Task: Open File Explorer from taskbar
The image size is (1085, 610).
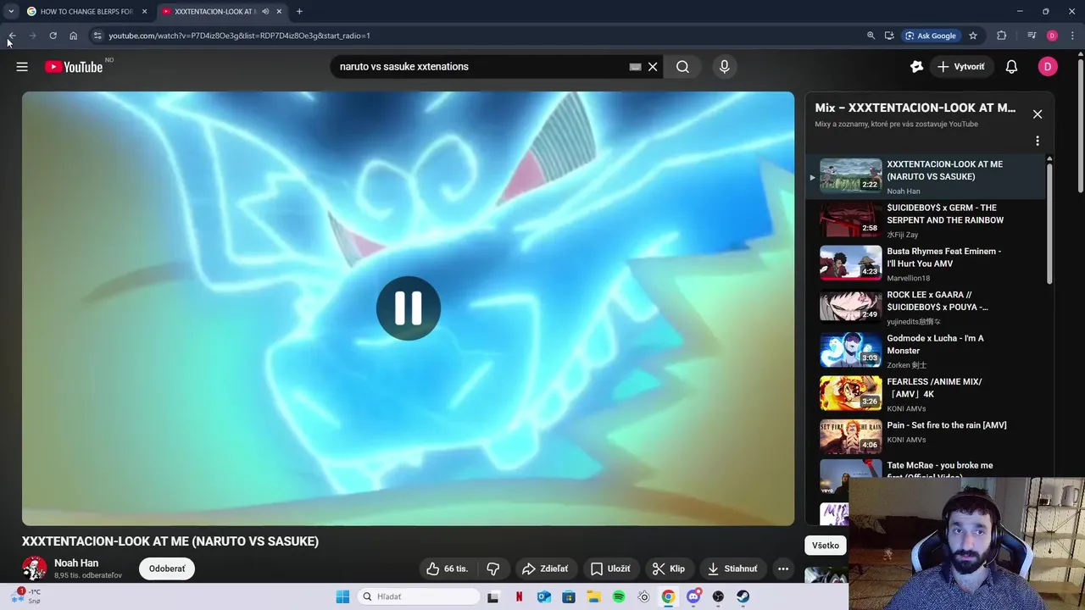Action: click(x=593, y=596)
